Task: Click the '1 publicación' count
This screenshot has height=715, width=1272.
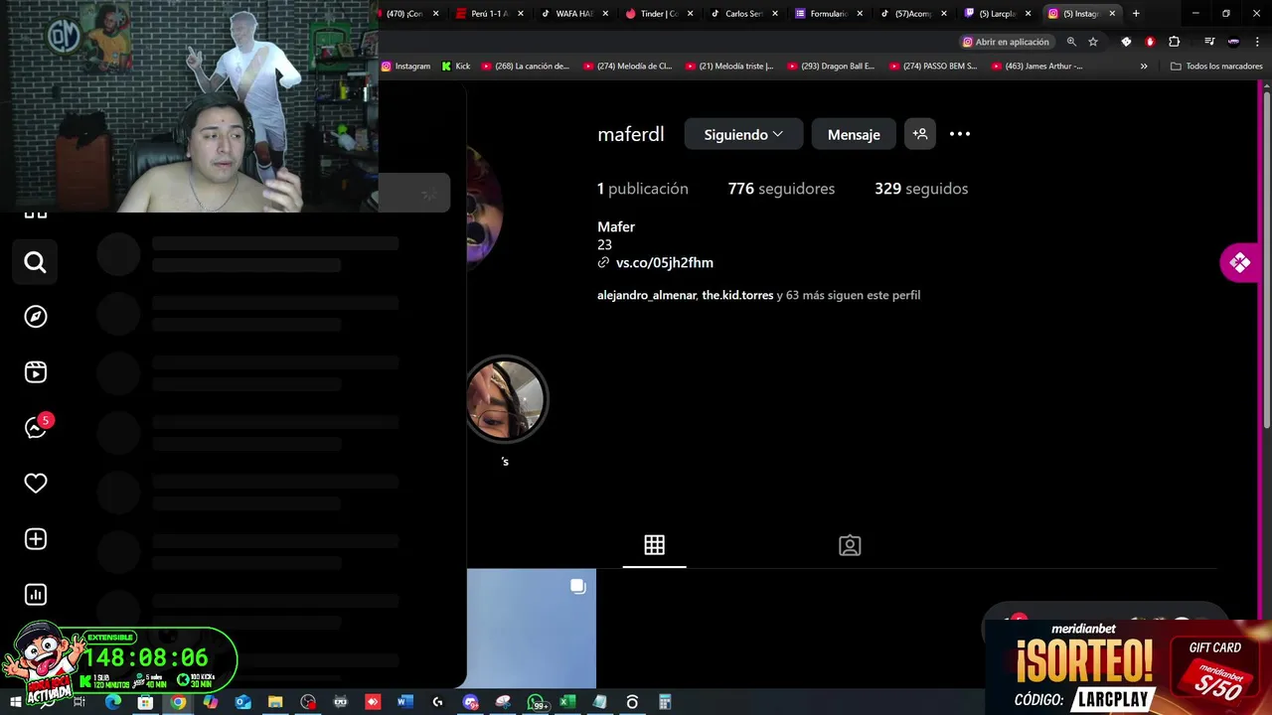Action: pyautogui.click(x=642, y=189)
